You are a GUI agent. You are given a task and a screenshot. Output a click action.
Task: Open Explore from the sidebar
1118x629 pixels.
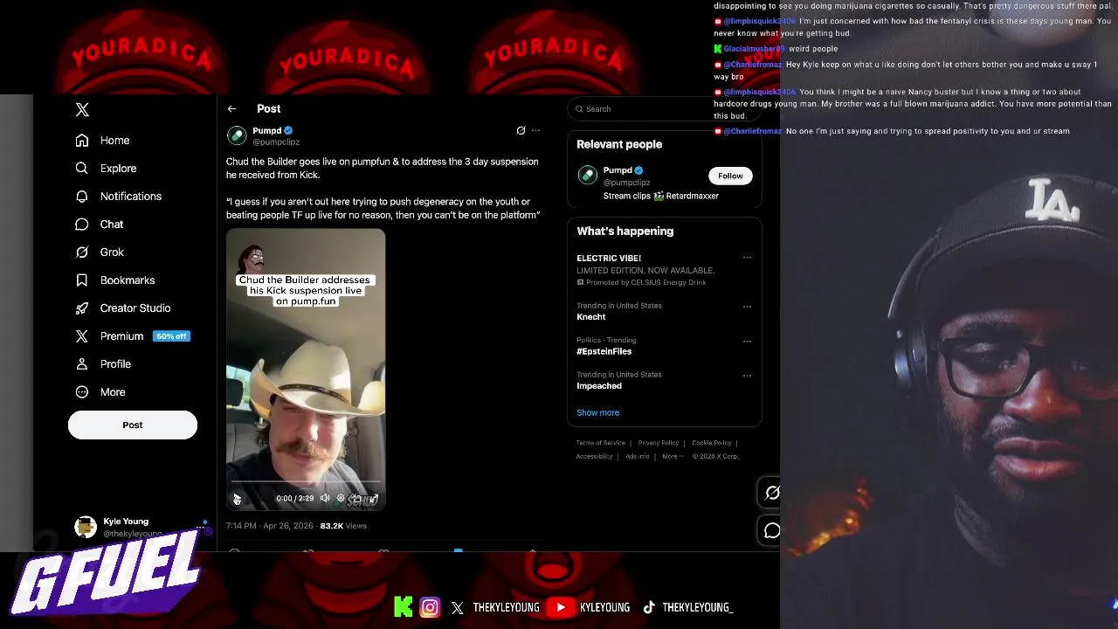[x=106, y=169]
